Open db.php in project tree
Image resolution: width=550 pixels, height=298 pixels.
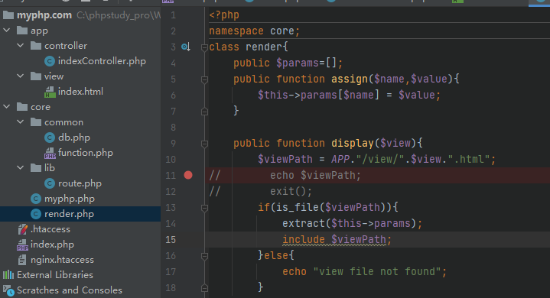[74, 138]
